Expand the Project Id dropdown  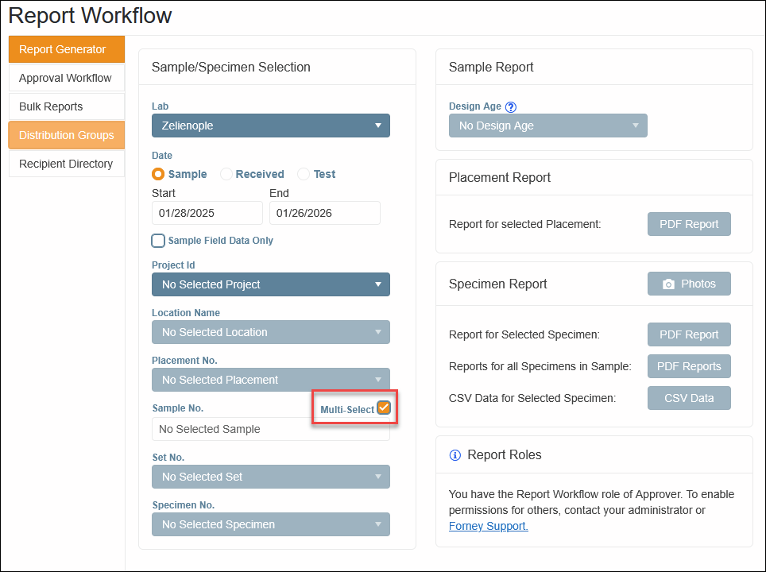coord(270,284)
